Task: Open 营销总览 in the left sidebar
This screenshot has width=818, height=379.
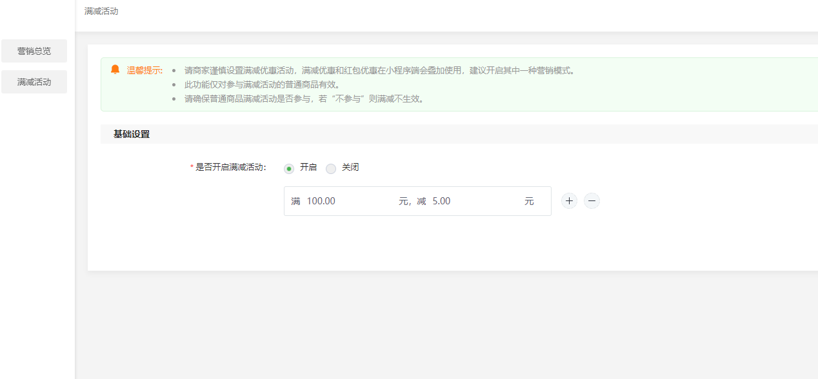Action: pos(34,51)
